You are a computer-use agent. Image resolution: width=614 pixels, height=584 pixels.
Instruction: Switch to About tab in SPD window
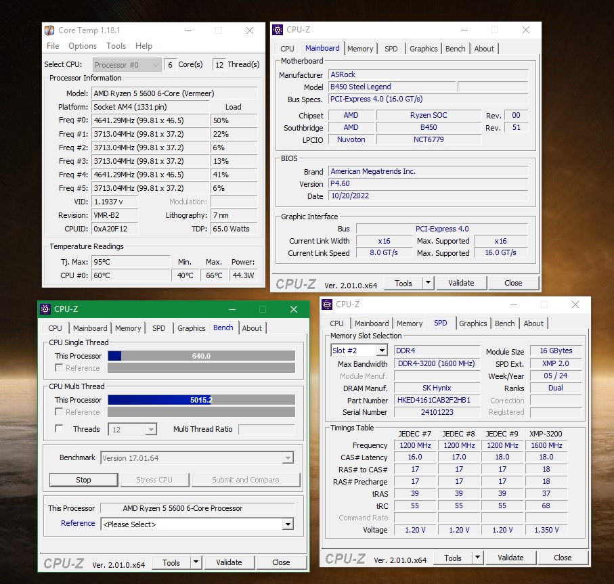[x=533, y=323]
